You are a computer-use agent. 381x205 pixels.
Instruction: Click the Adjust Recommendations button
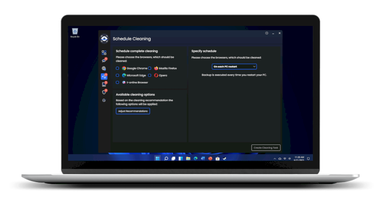click(x=133, y=111)
